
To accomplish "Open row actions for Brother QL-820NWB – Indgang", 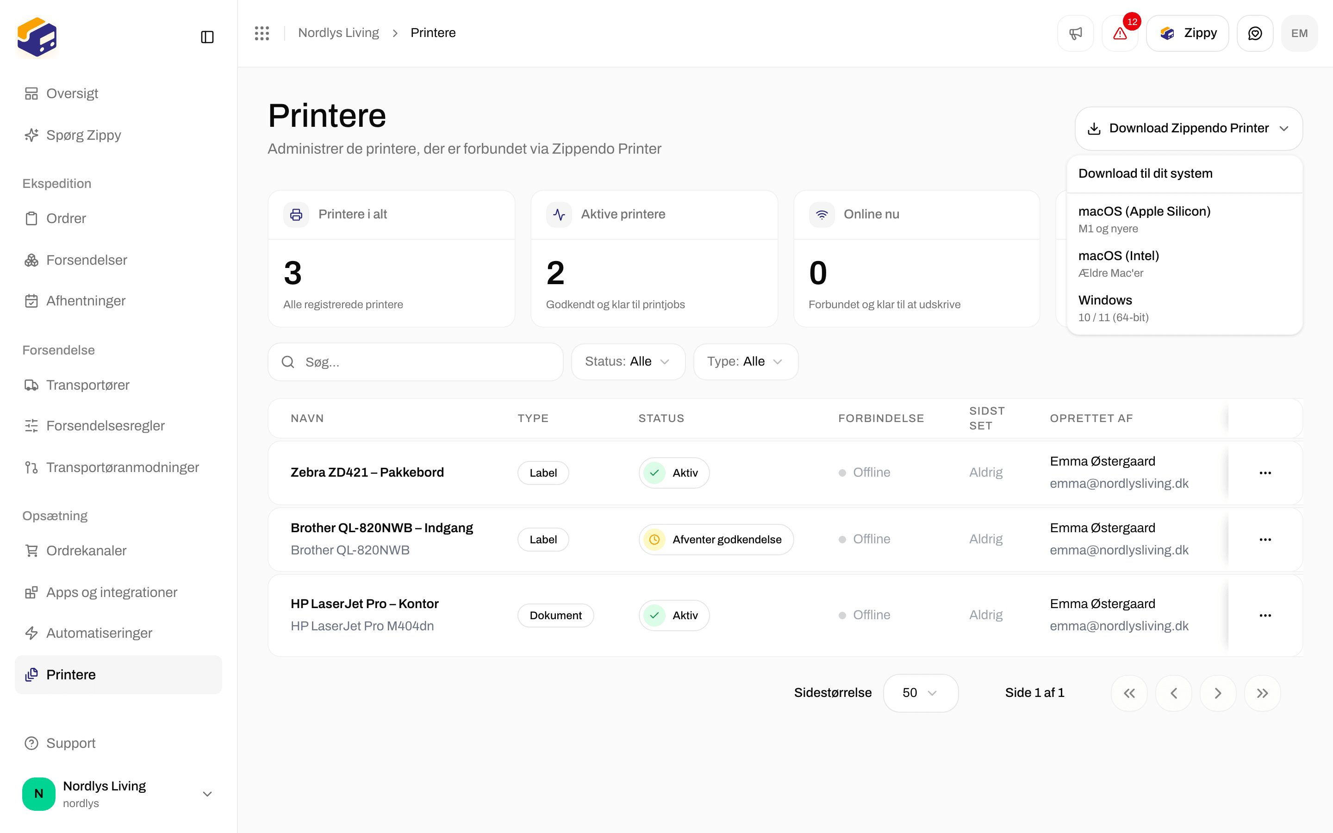I will tap(1265, 539).
